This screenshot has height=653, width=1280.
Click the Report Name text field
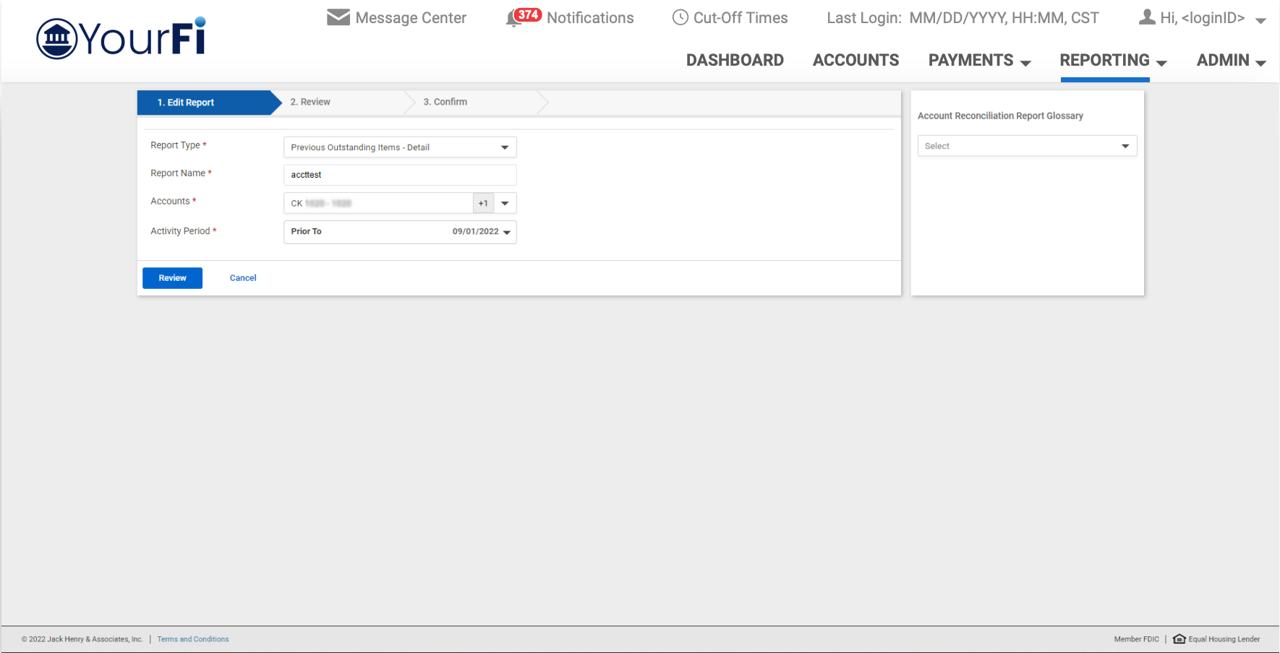click(400, 175)
